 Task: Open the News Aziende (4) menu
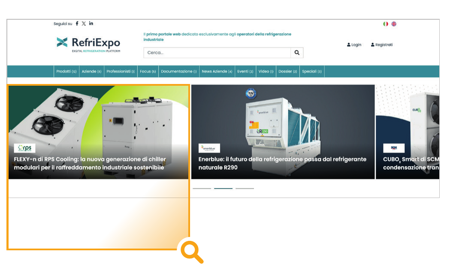tap(217, 72)
